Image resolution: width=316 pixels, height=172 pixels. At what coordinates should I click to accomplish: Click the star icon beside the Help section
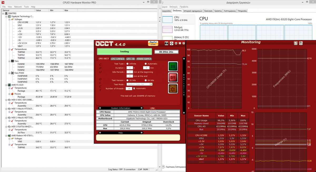pyautogui.click(x=100, y=133)
